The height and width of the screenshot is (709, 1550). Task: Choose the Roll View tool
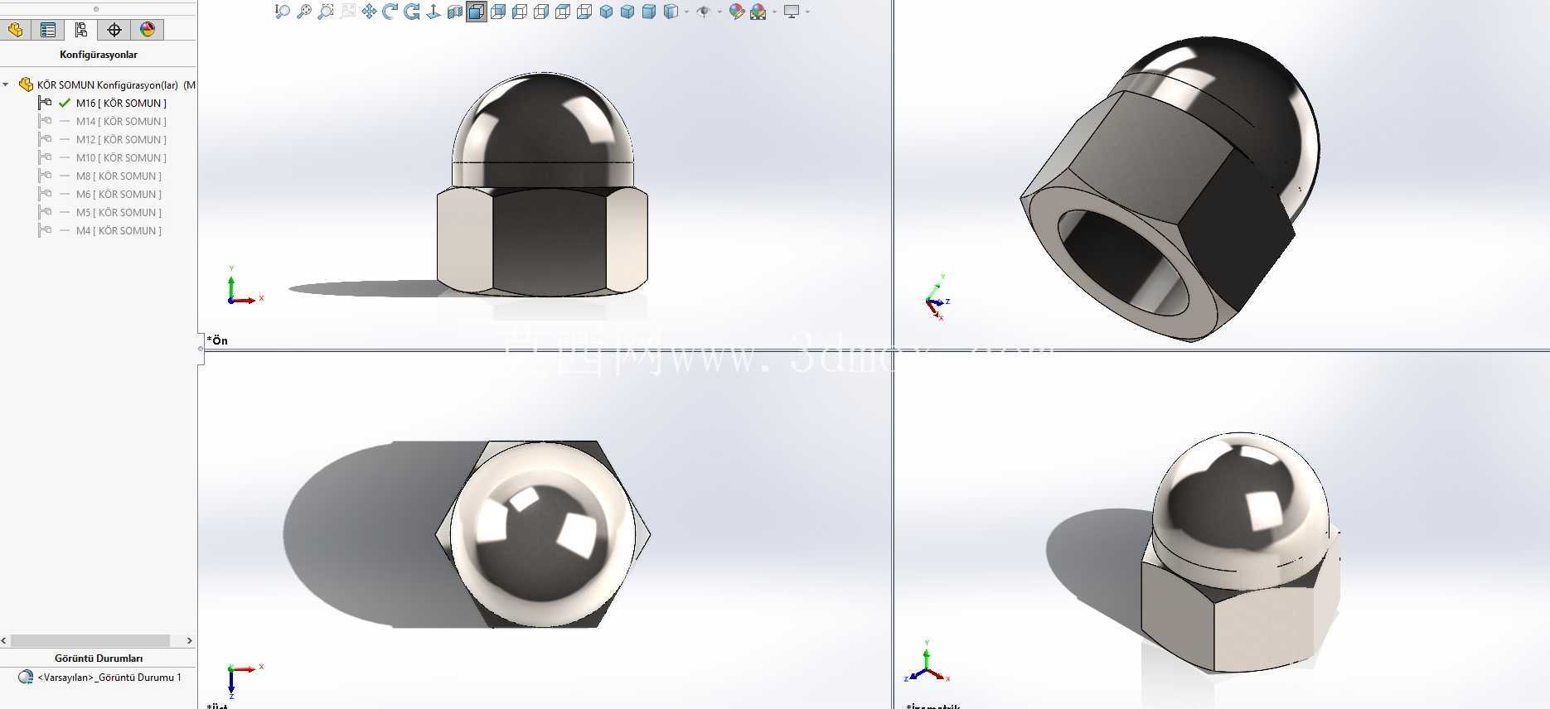411,12
